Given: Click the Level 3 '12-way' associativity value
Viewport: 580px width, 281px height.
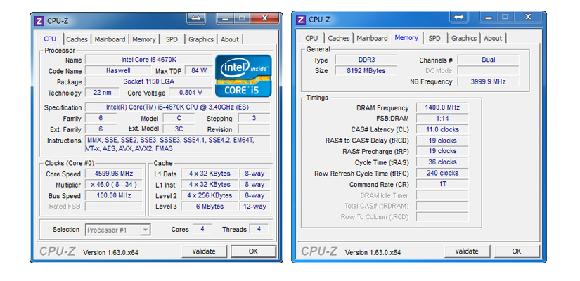Looking at the screenshot, I should pyautogui.click(x=255, y=207).
